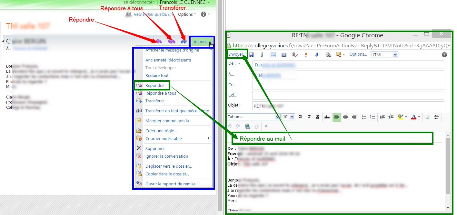Toggle italic formatting in the compose toolbar
Image resolution: width=457 pixels, height=215 pixels.
(x=309, y=117)
